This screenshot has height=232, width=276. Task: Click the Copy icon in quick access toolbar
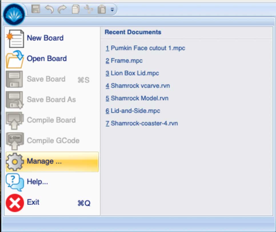[x=75, y=9]
